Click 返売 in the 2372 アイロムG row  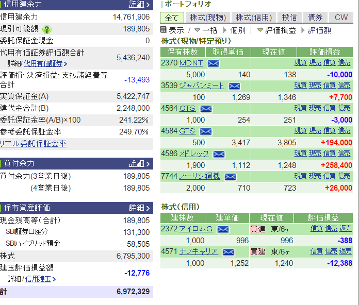click(345, 228)
